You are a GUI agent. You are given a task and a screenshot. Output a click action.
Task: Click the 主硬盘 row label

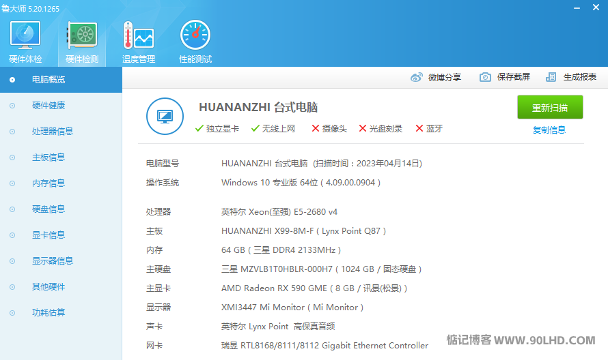click(158, 269)
